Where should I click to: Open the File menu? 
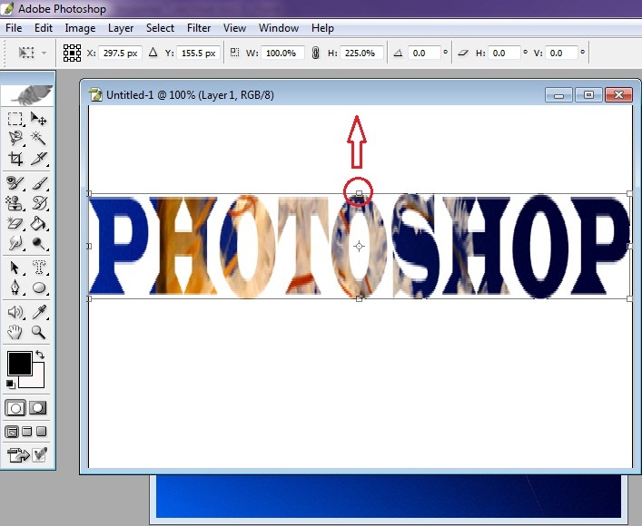(14, 28)
